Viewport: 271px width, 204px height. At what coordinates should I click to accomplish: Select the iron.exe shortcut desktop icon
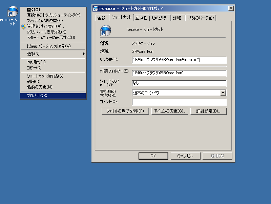pyautogui.click(x=13, y=12)
